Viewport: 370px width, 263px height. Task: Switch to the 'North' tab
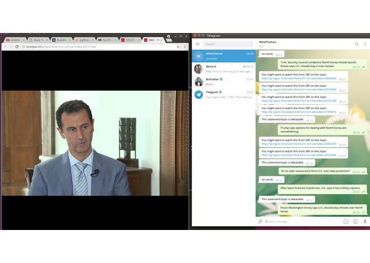[107, 40]
